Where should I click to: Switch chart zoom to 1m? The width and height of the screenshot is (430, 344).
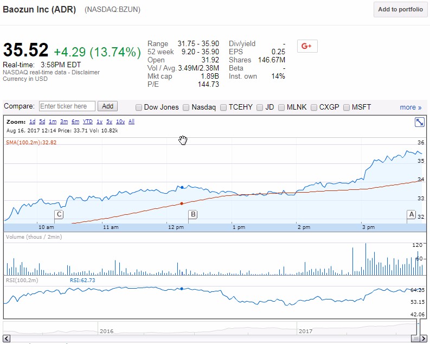click(x=53, y=122)
